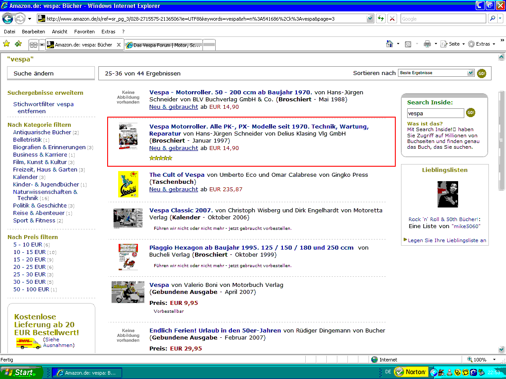The height and width of the screenshot is (379, 506).
Task: Click the Search Inside GO button
Action: pos(470,113)
